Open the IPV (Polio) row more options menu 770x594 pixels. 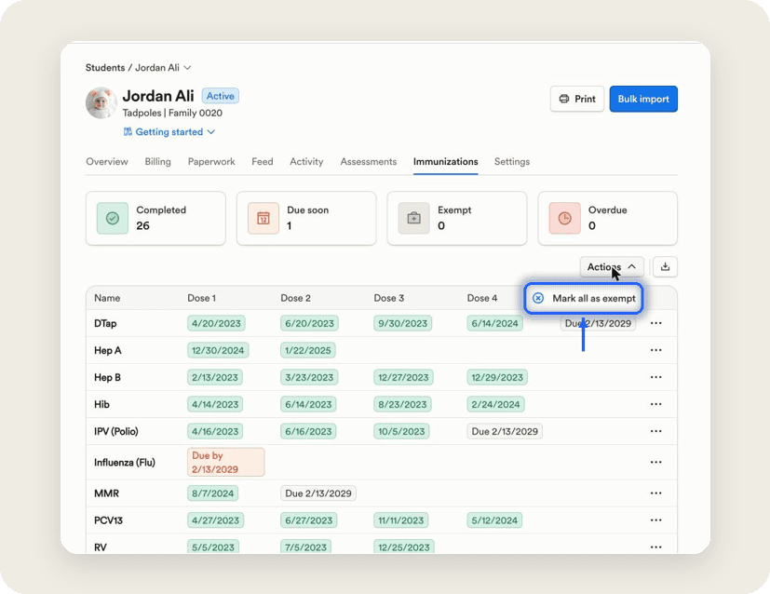pyautogui.click(x=655, y=431)
